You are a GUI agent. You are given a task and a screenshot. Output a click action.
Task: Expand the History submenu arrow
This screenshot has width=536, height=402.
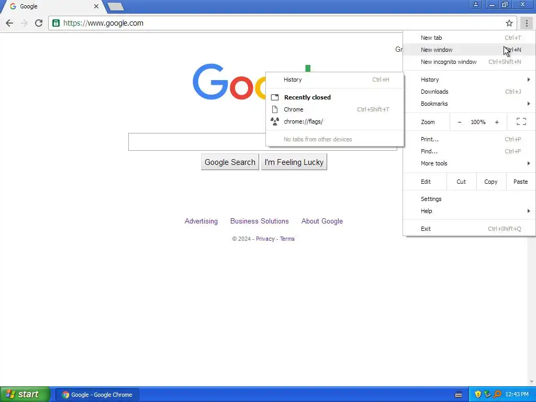(529, 80)
